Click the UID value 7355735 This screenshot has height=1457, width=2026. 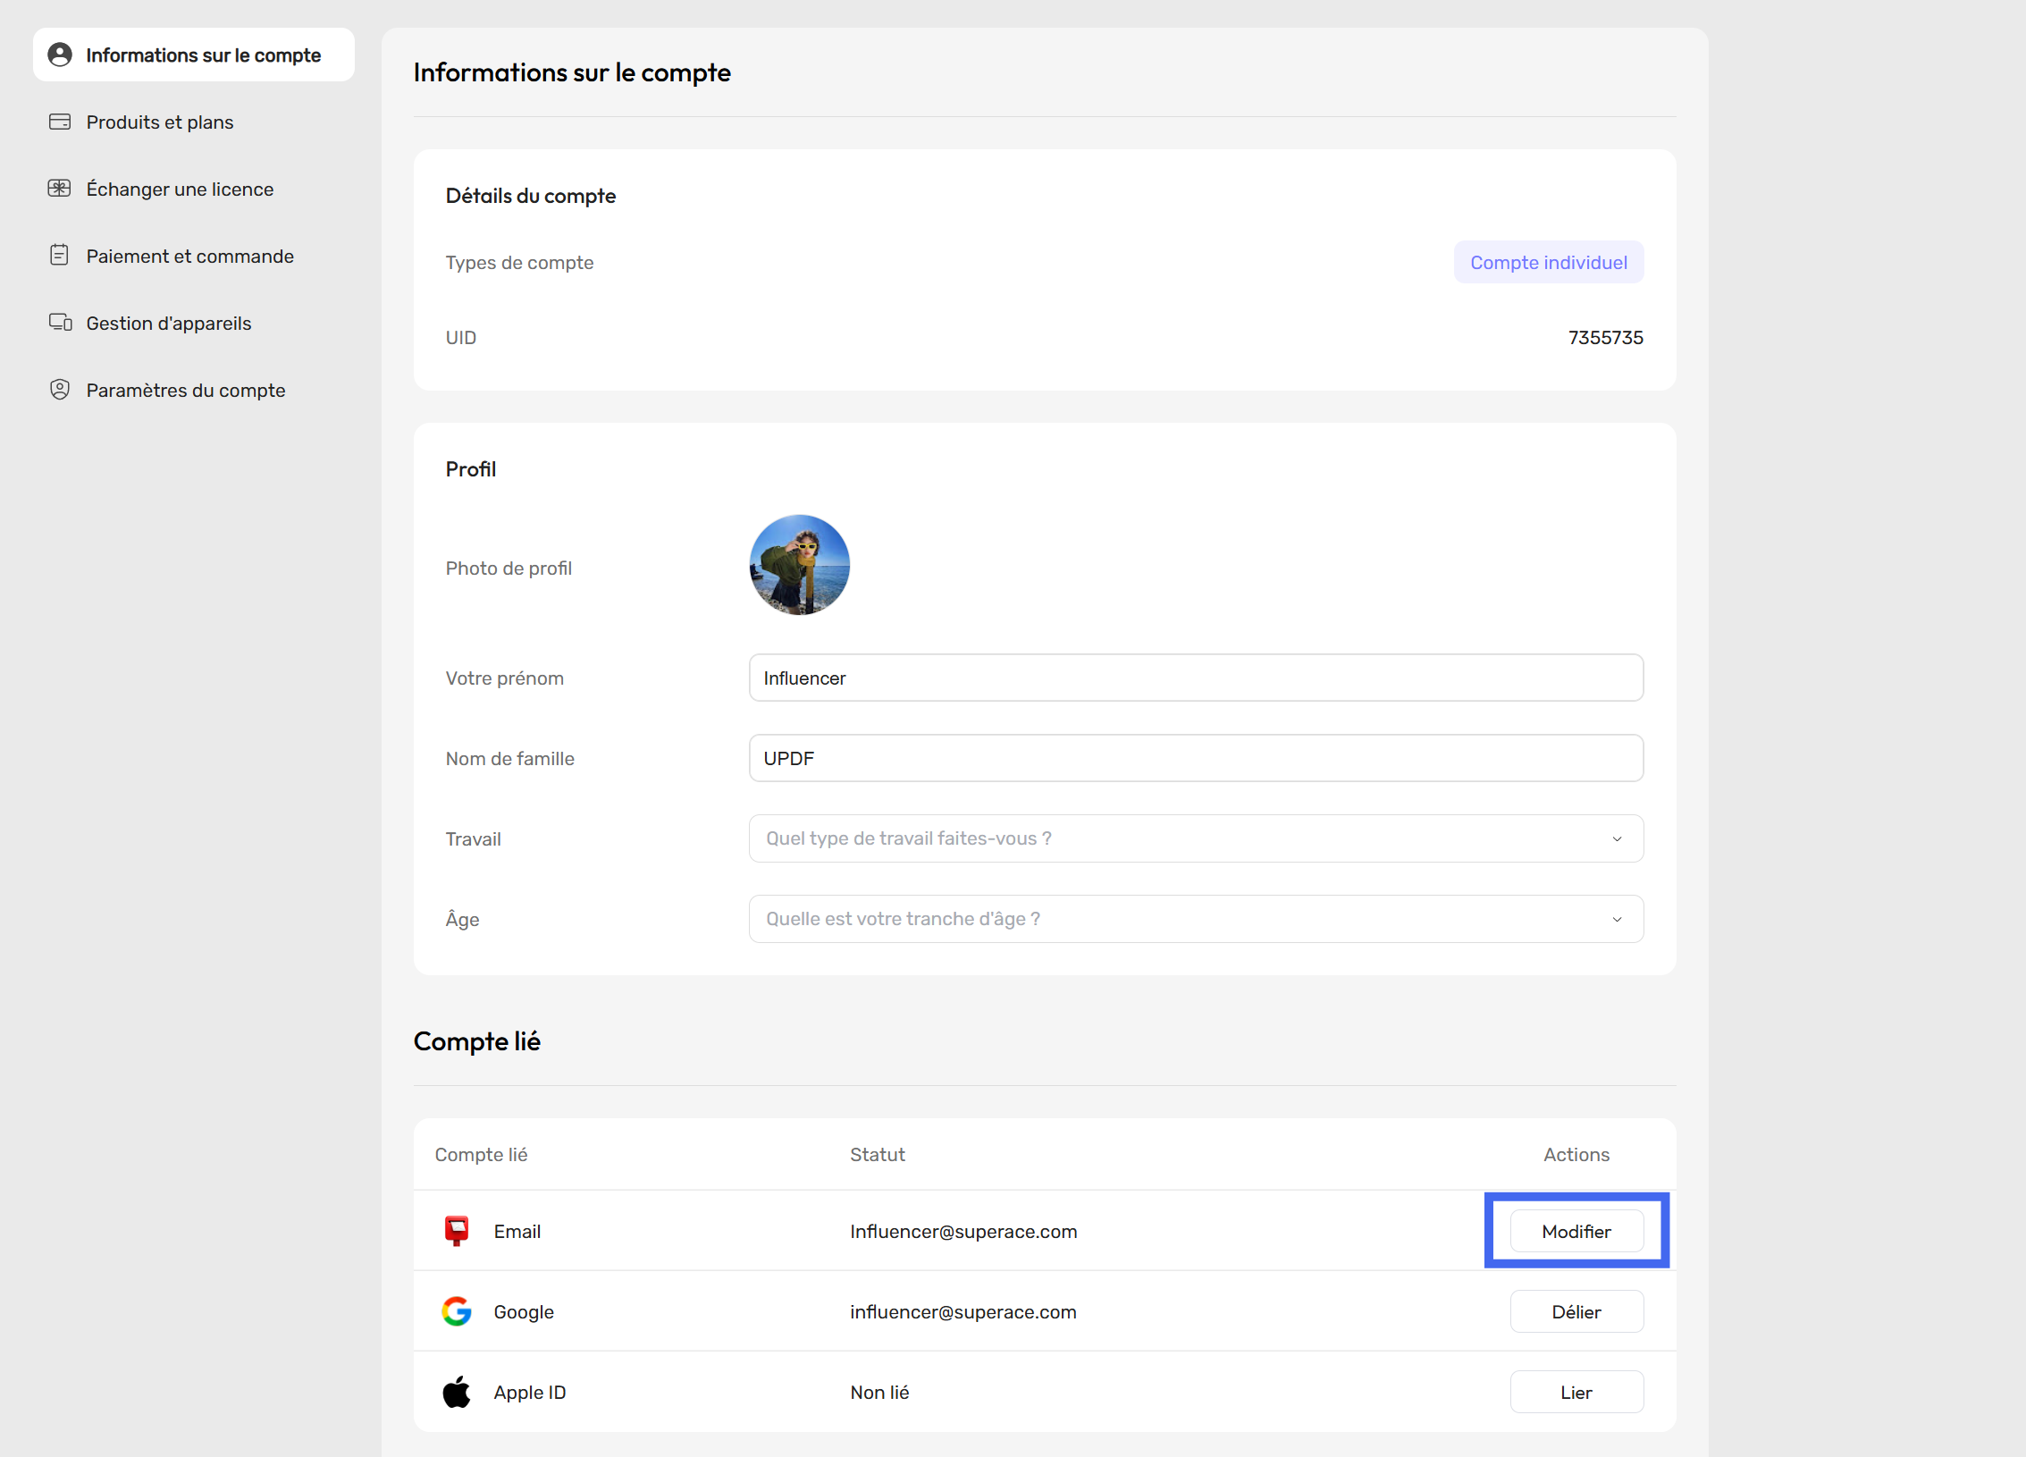tap(1605, 337)
